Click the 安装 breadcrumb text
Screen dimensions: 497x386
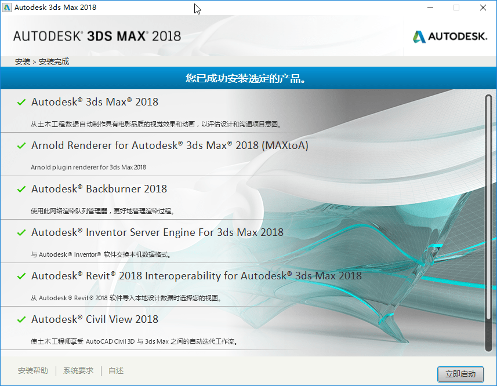click(23, 61)
